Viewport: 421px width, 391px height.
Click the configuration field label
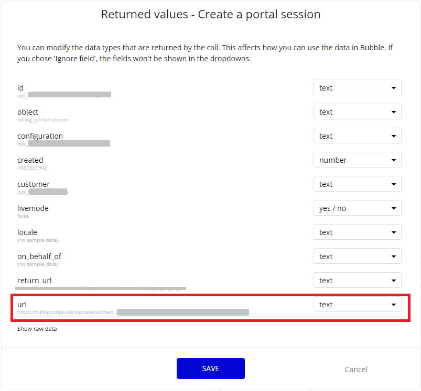(x=40, y=136)
